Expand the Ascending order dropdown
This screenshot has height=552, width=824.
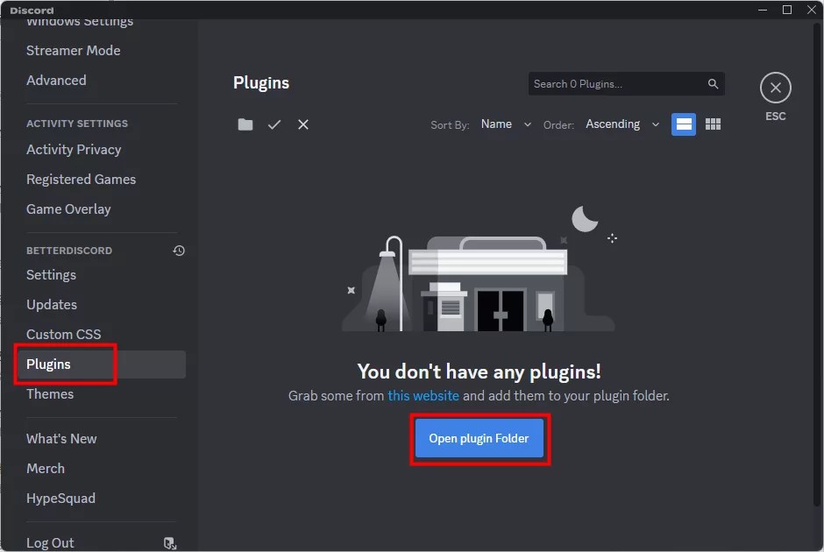click(x=622, y=124)
